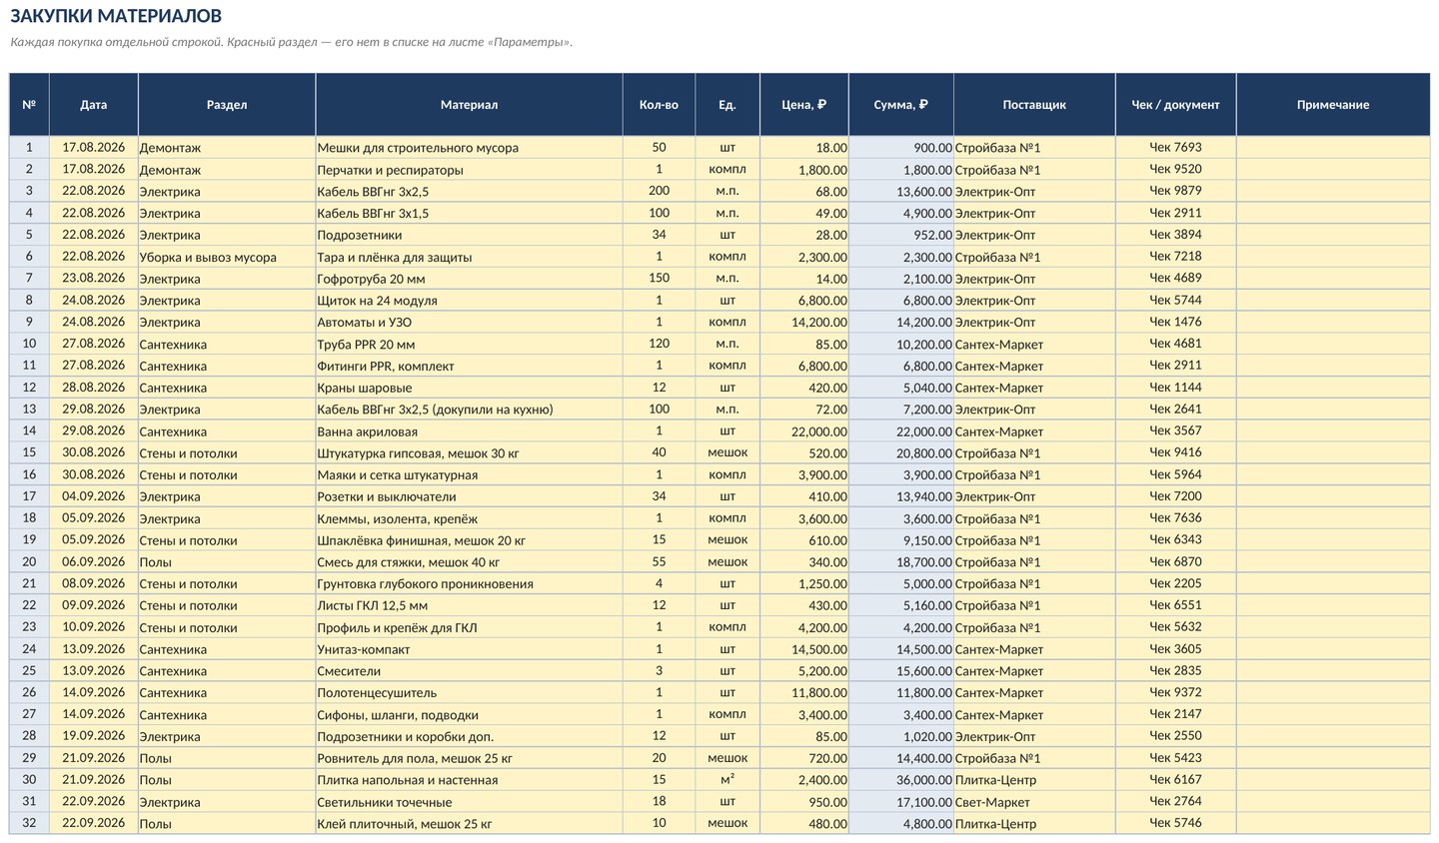Screen dimensions: 1439x843
Task: Select cell «Профиль и крепёж для ГКЛ»
Action: pos(469,627)
